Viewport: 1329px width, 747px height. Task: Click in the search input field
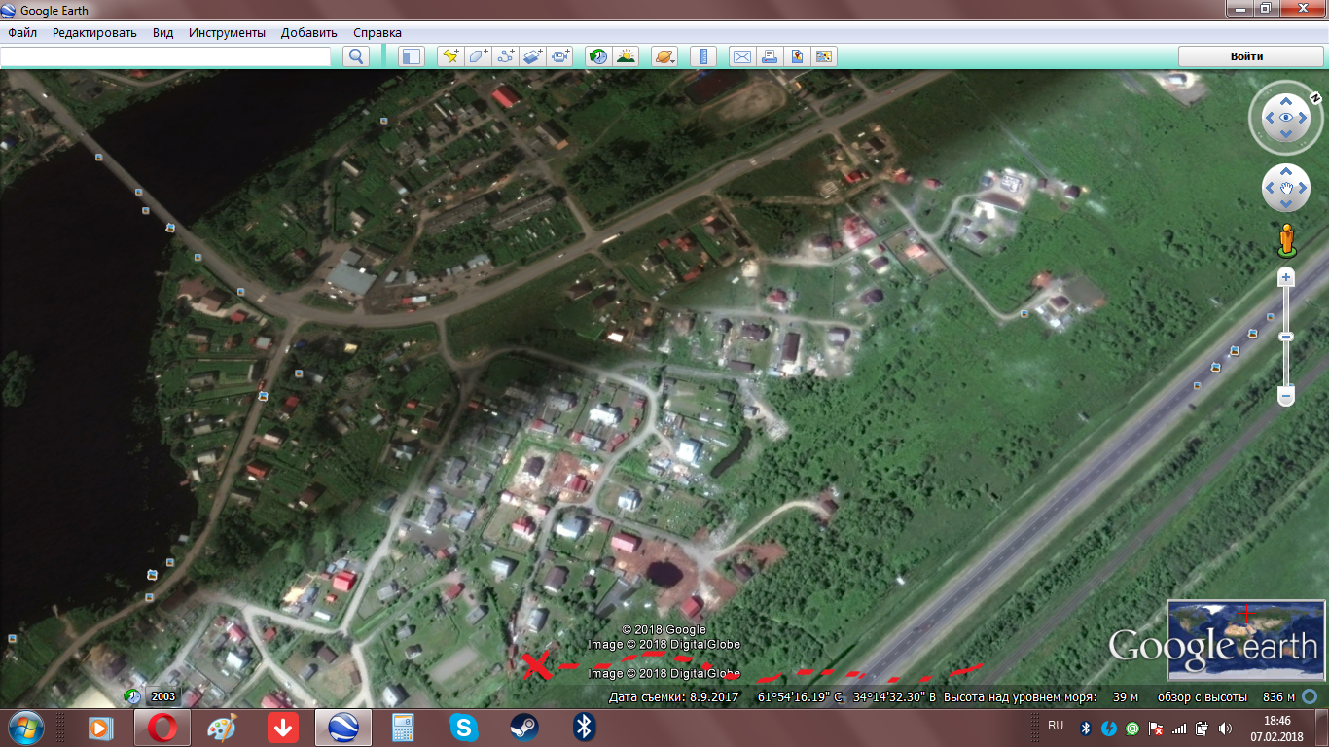(165, 56)
